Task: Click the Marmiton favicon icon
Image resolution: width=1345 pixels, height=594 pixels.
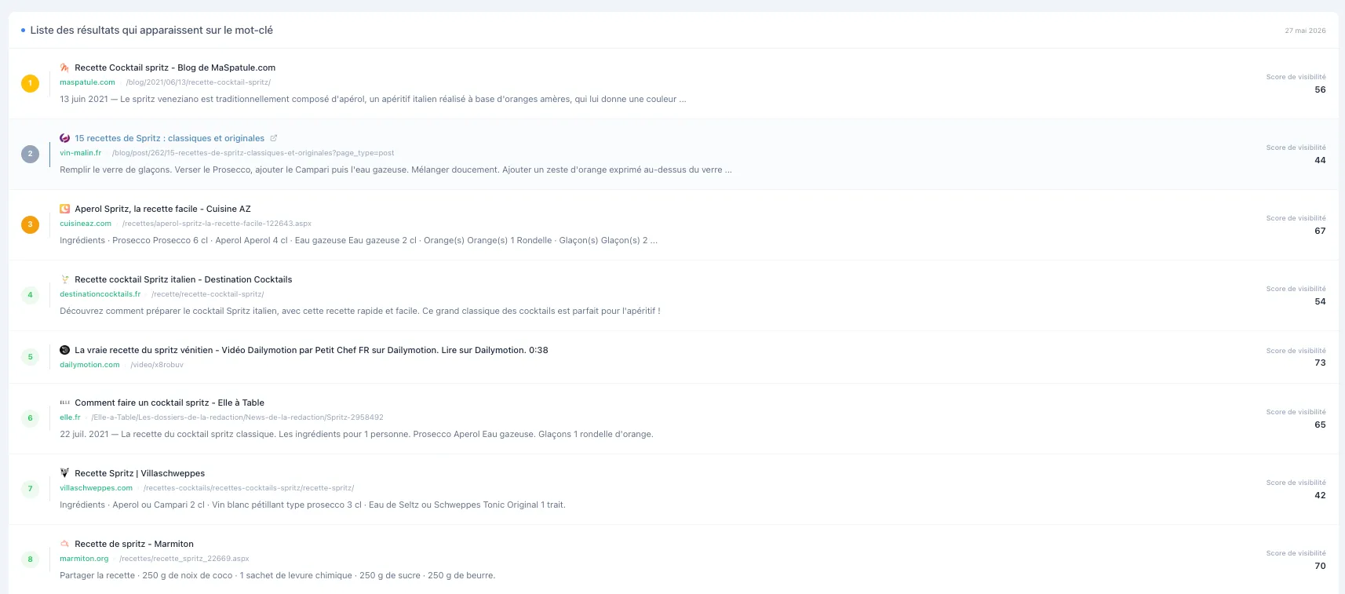Action: [x=65, y=544]
